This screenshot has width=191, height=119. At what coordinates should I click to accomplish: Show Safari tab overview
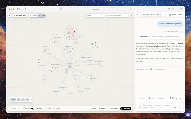pyautogui.click(x=181, y=9)
